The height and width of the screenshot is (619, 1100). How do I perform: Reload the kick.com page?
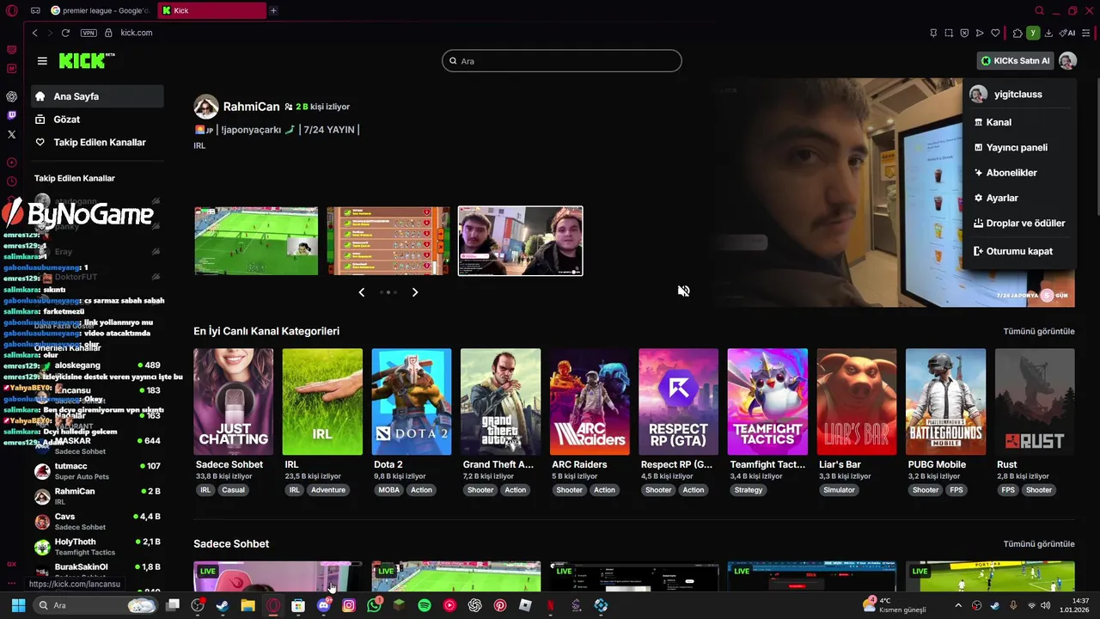[x=65, y=33]
